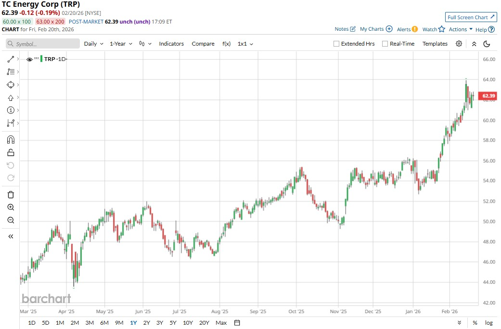Redo the chart action
Image resolution: width=501 pixels, height=329 pixels.
[x=11, y=178]
